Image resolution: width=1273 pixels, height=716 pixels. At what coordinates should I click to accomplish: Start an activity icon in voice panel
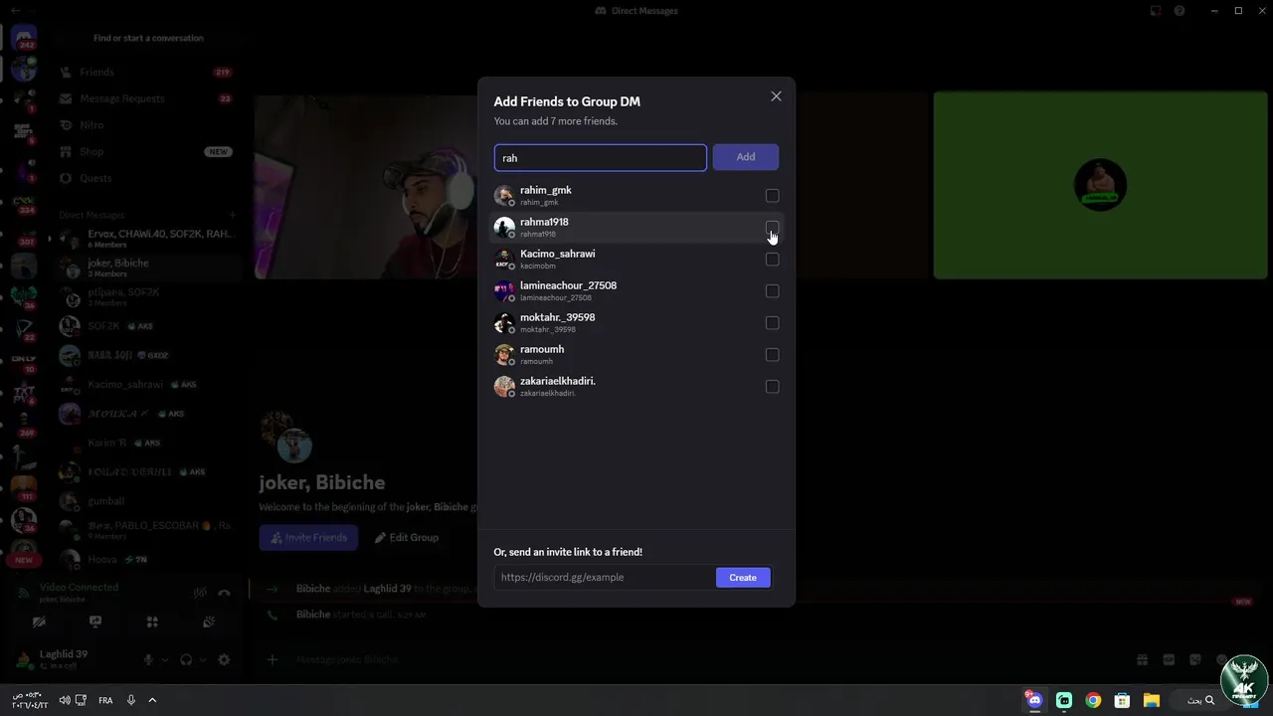(152, 623)
